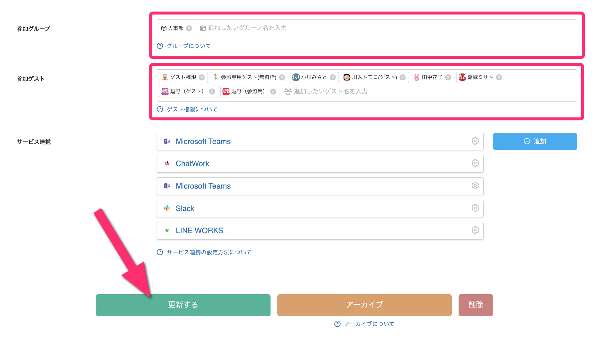This screenshot has width=599, height=340.
Task: Open ChatWork settings gear
Action: (475, 163)
